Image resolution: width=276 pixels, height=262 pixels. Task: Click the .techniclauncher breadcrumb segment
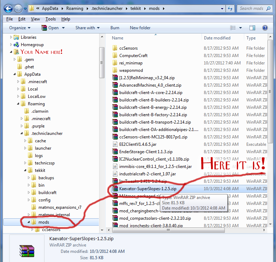pos(107,8)
